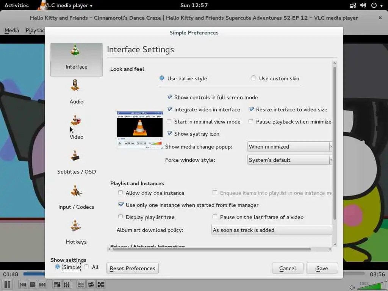Open the clock calendar Sun 12:57
Image resolution: width=388 pixels, height=291 pixels.
[194, 5]
